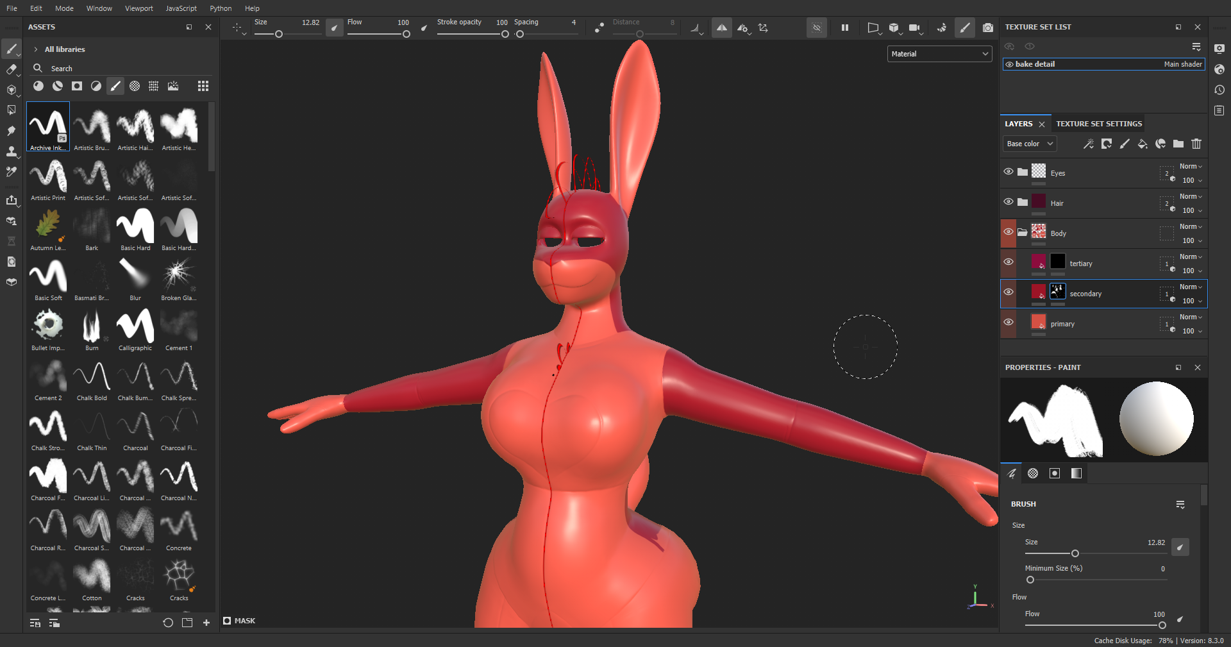
Task: Delete the selected layer with trash icon
Action: [x=1196, y=144]
